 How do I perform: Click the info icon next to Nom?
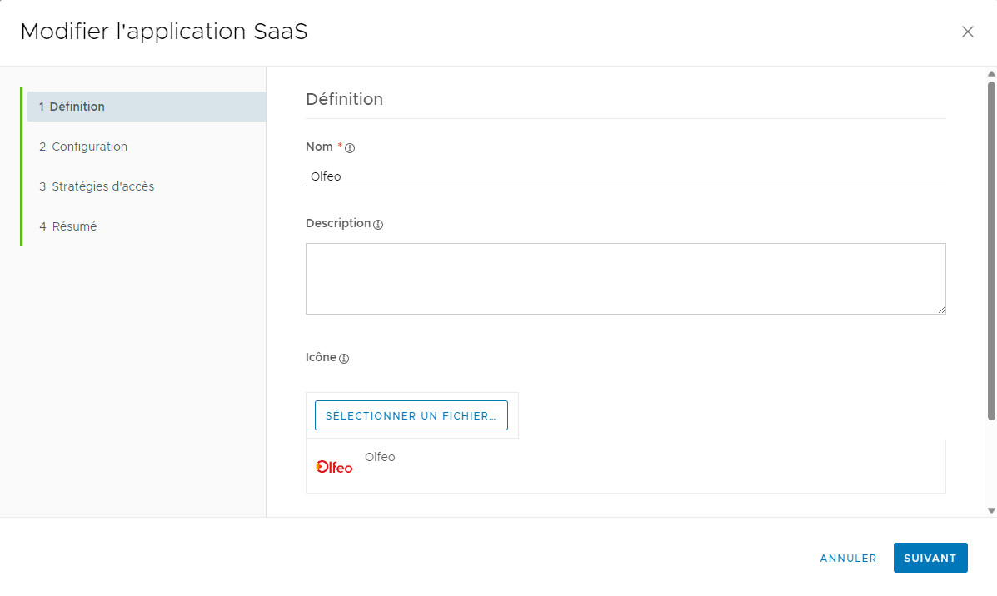350,148
